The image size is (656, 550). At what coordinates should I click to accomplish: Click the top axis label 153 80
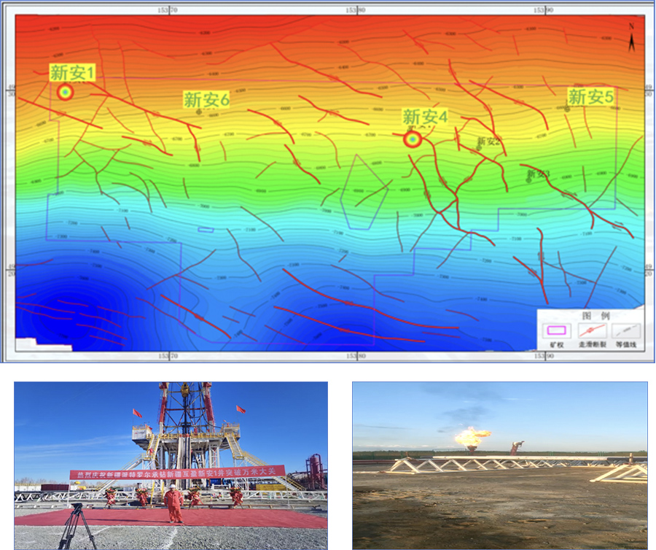click(356, 9)
